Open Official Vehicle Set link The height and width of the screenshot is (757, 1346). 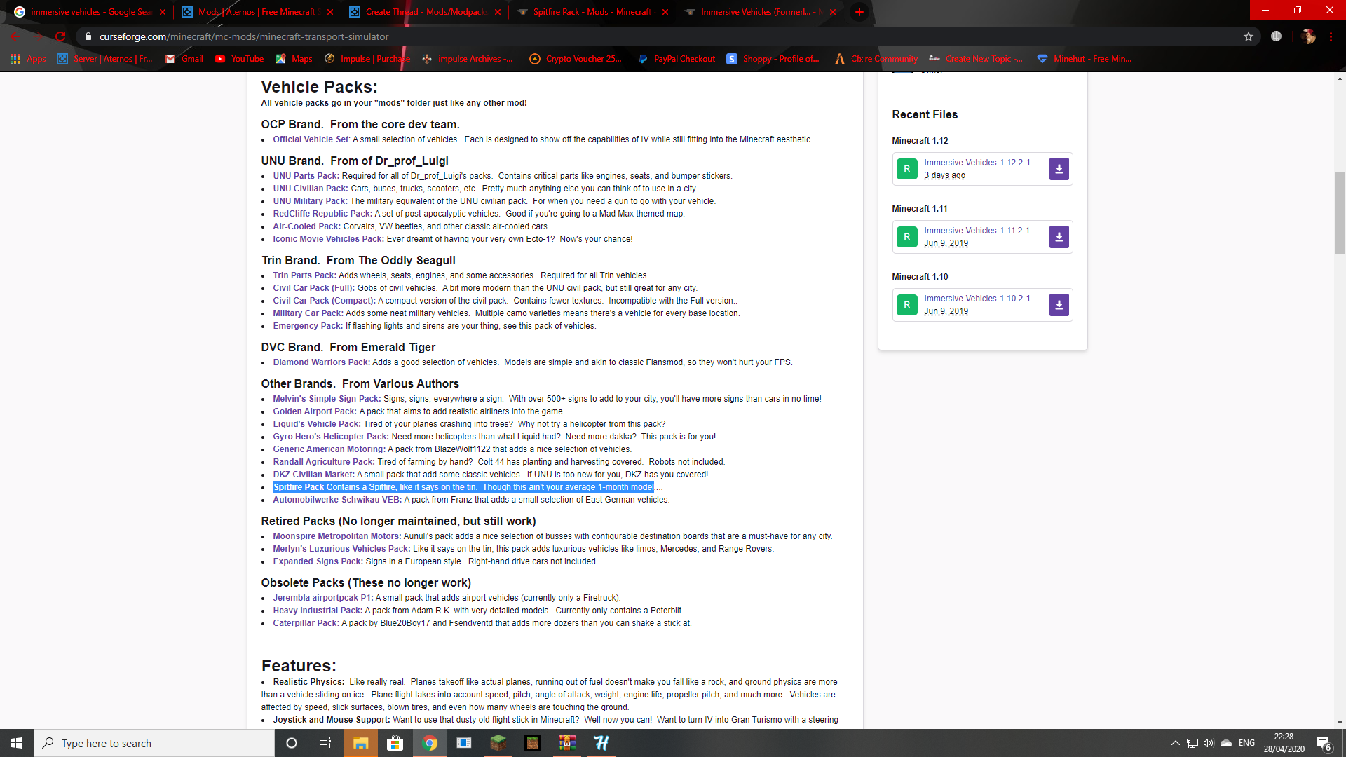311,139
